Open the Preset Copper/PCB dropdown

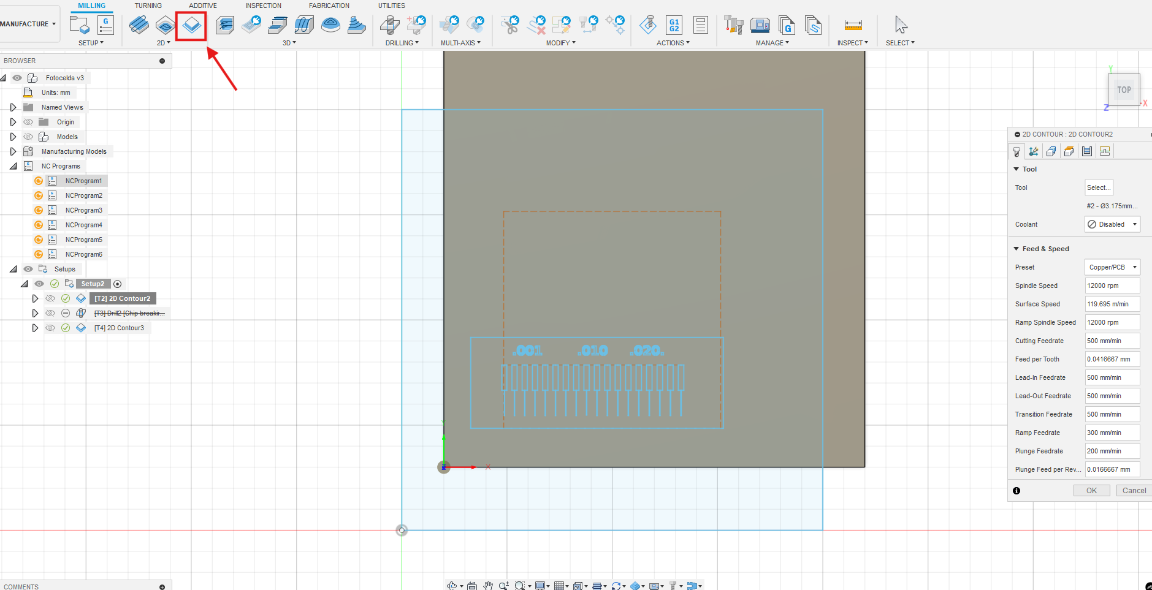tap(1112, 267)
